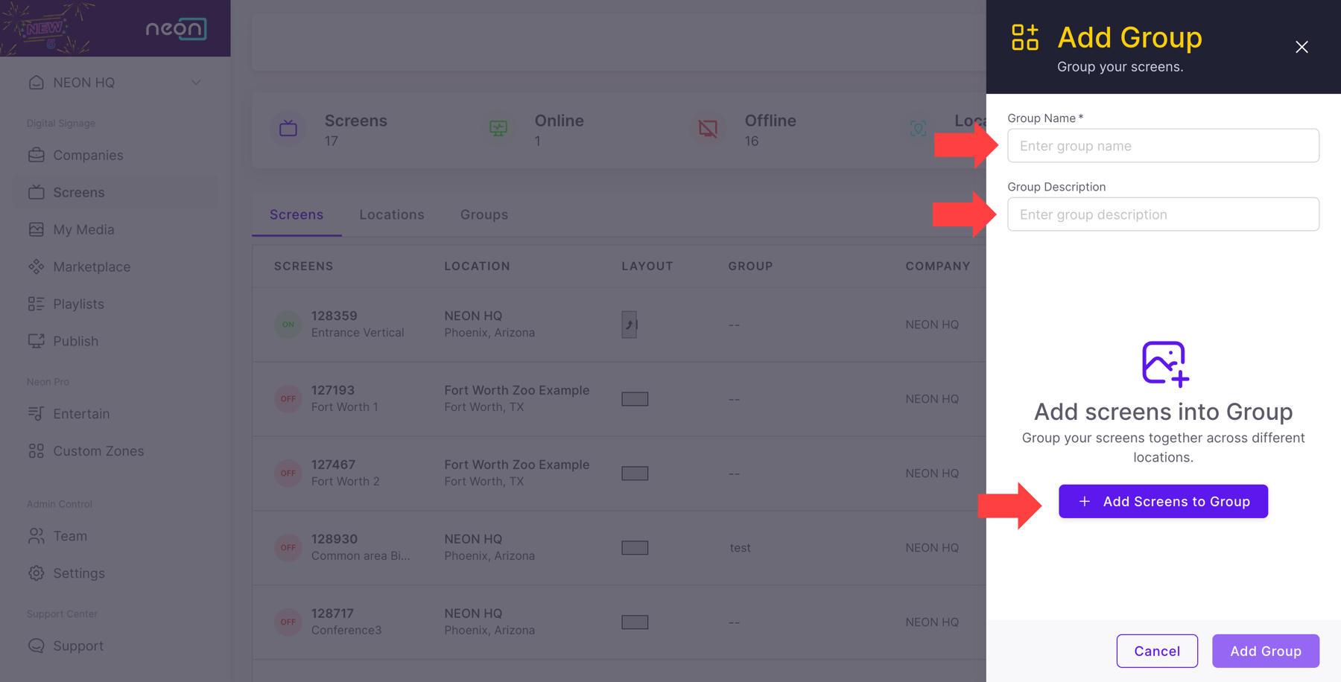Expand the NEON HQ company dropdown
The image size is (1341, 682).
click(x=196, y=83)
